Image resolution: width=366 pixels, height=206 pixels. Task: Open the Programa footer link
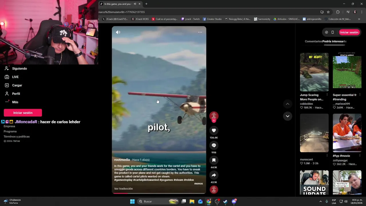click(10, 132)
